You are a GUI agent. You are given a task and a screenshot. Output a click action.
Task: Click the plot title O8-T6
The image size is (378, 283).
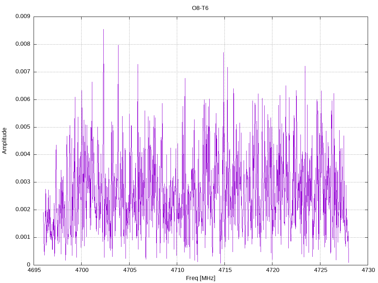click(200, 8)
